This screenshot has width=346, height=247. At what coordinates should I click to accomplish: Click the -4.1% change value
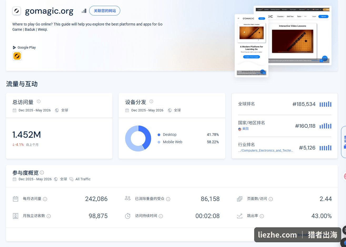pos(18,145)
